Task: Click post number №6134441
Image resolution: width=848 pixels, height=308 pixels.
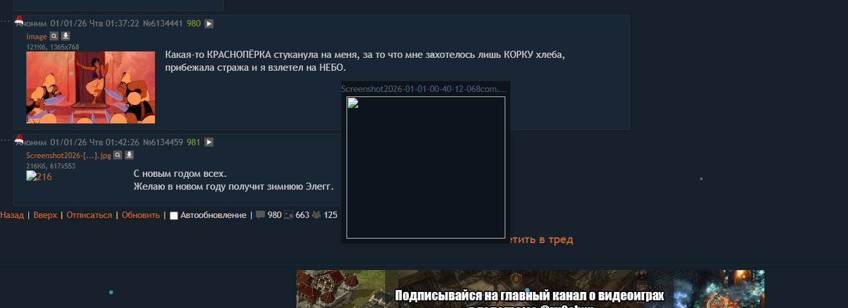Action: 163,24
